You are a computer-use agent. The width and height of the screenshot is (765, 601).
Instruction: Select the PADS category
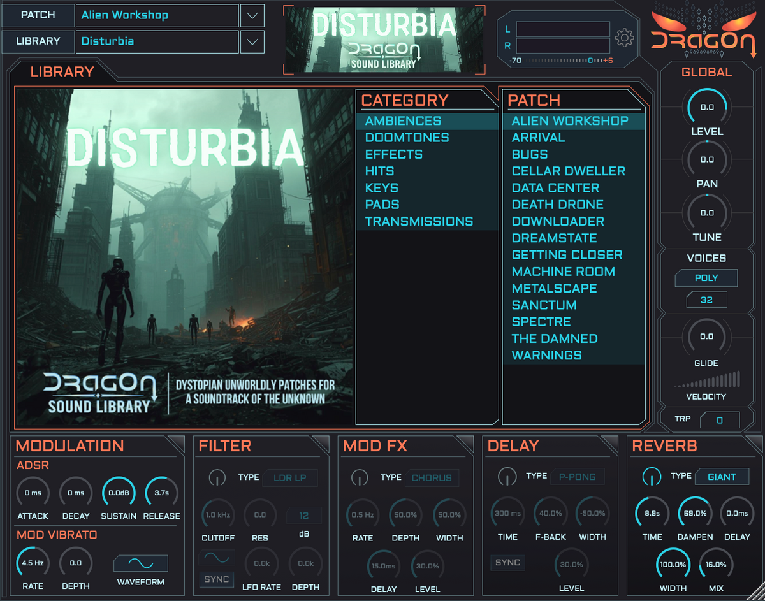click(x=427, y=205)
